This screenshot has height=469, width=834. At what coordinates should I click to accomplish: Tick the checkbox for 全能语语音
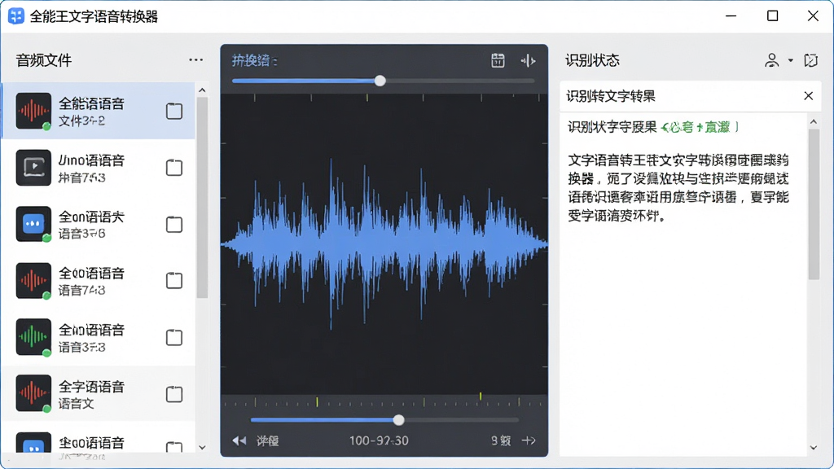(174, 111)
